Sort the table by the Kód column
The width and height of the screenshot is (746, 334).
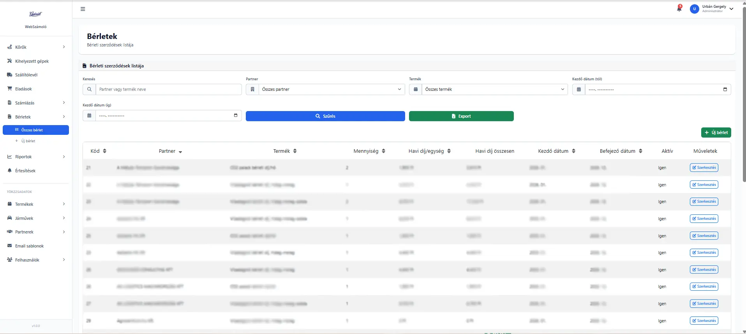tap(99, 151)
